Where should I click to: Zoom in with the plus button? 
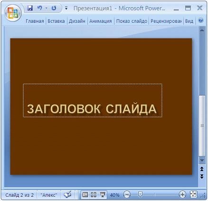click(182, 194)
